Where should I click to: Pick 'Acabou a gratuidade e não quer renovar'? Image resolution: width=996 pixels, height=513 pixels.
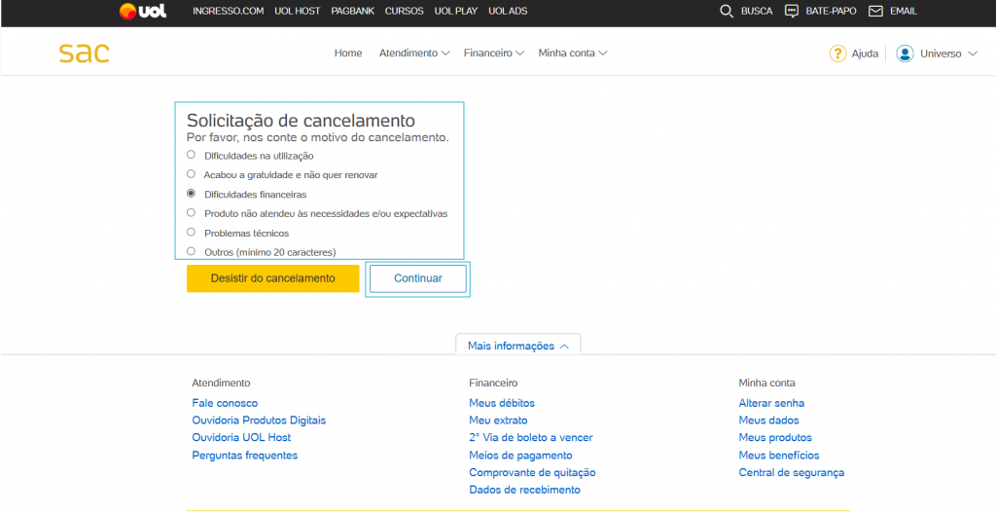coord(191,174)
